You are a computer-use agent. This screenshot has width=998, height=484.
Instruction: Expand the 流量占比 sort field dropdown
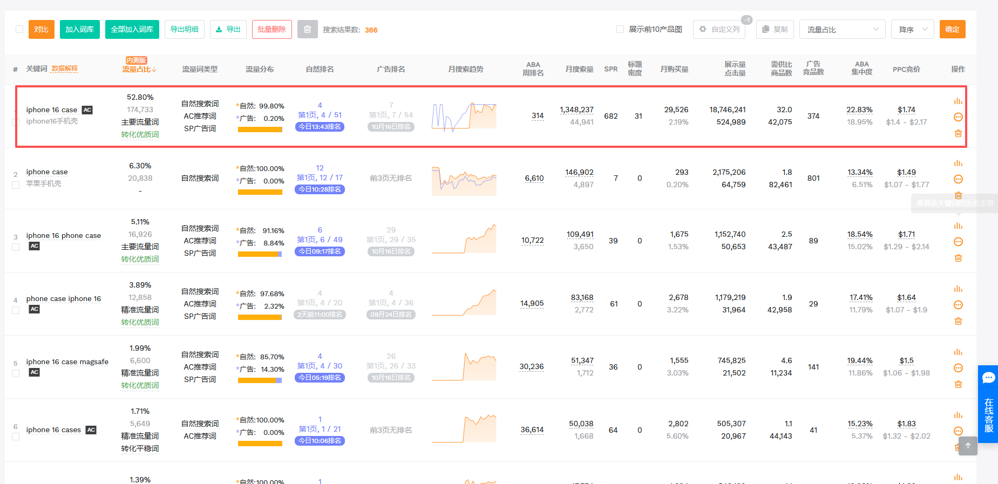coord(842,29)
